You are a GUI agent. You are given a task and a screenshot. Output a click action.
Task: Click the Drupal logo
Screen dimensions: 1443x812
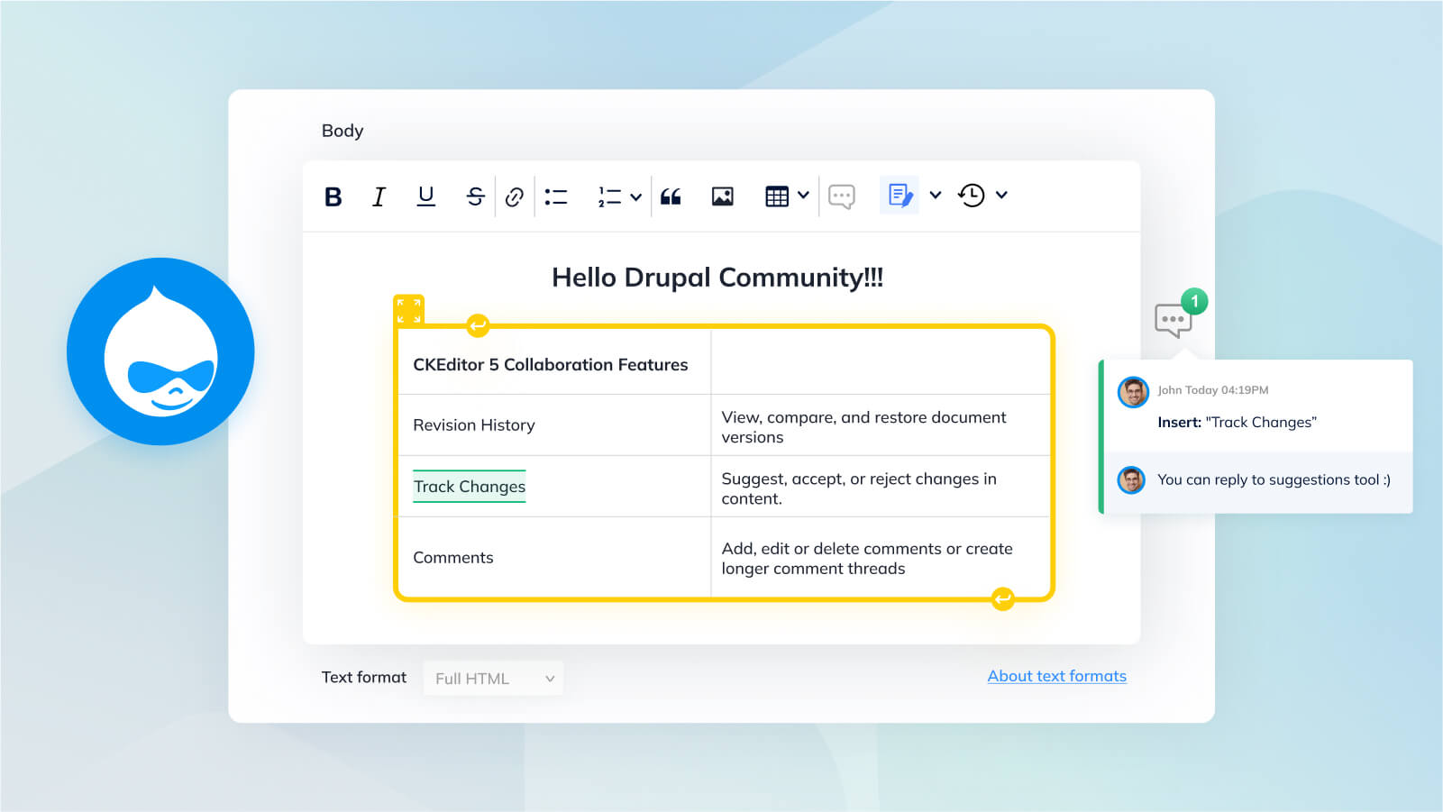click(x=160, y=351)
